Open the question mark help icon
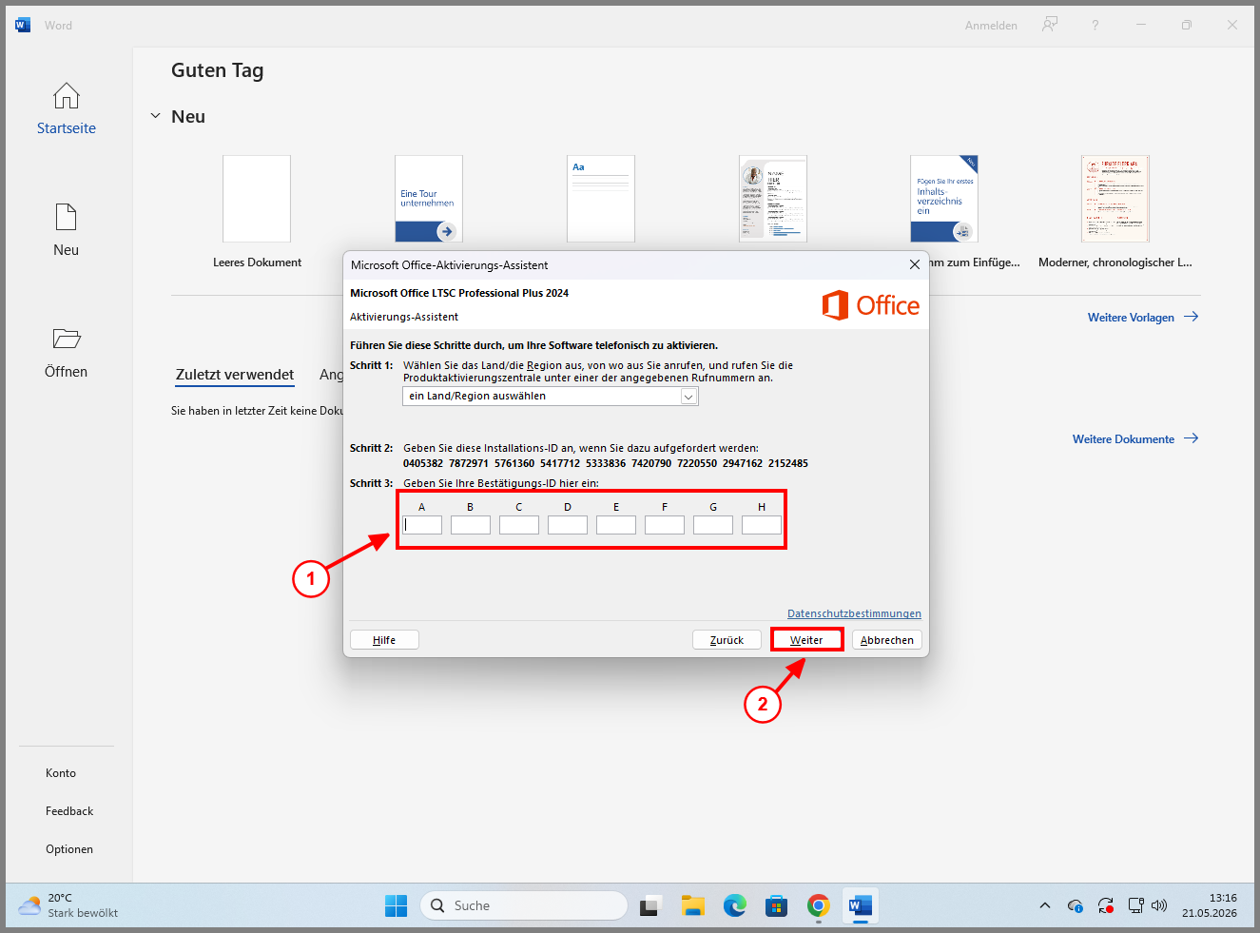This screenshot has height=933, width=1260. (1095, 25)
